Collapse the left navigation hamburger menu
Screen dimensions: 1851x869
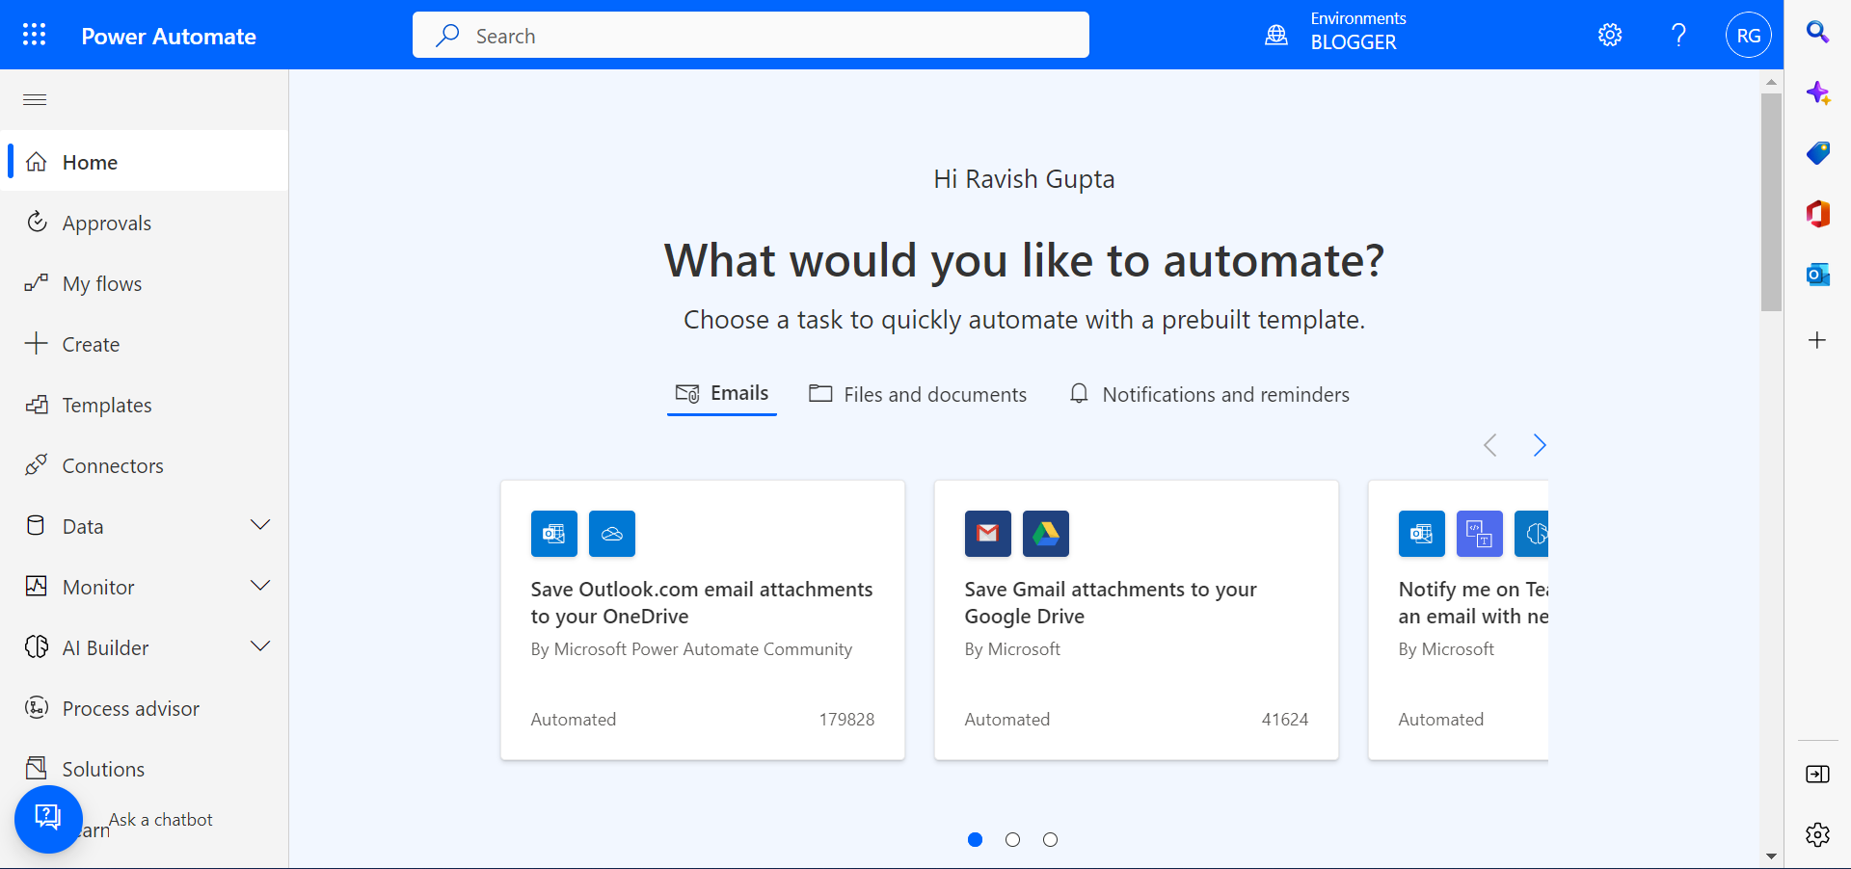[x=35, y=99]
